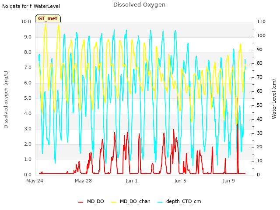Click the yellow MD_DO_chan legend swatch
The height and width of the screenshot is (210, 280).
pyautogui.click(x=114, y=202)
